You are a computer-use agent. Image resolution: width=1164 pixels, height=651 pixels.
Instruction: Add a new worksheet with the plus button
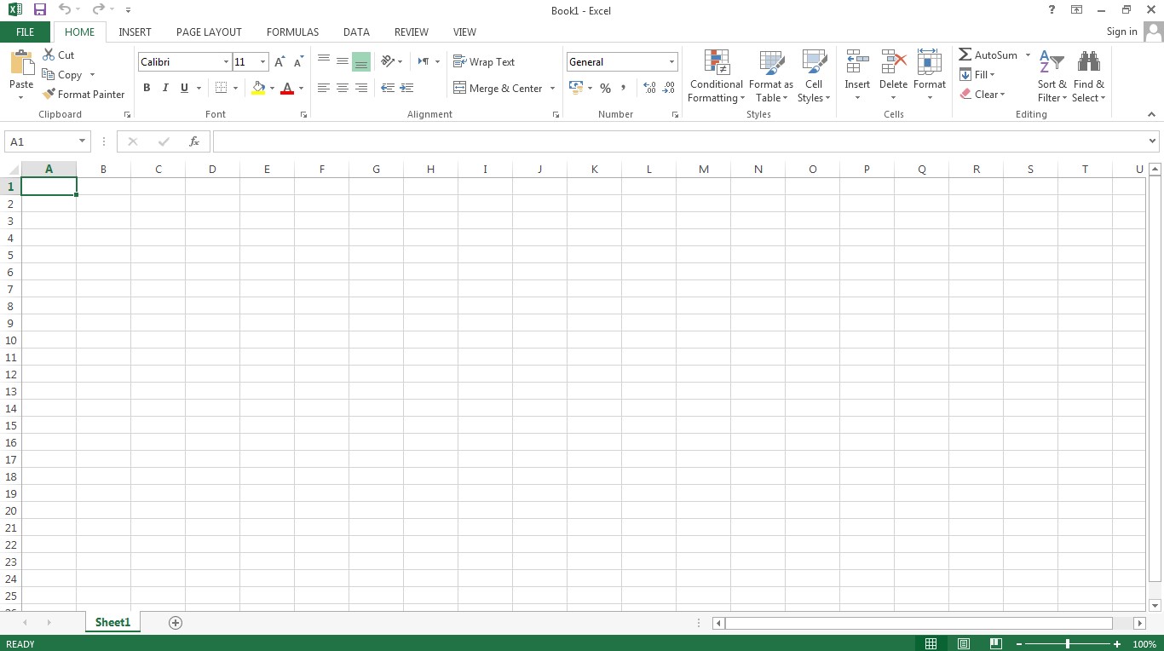click(176, 623)
